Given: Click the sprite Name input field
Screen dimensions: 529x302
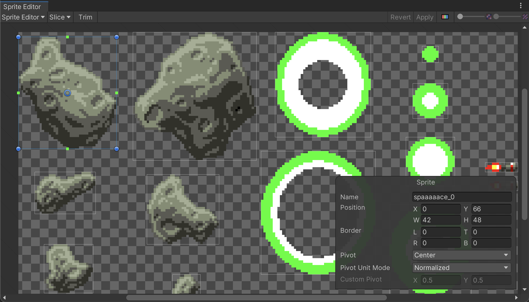Looking at the screenshot, I should [462, 197].
